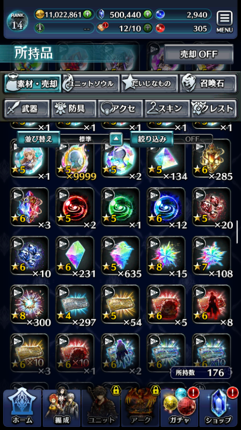Show the クレスト crest category
Viewport: 241px width, 430px height.
[x=214, y=108]
